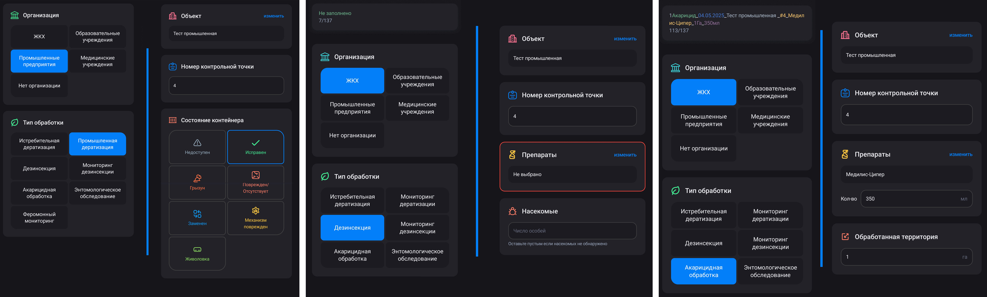This screenshot has height=297, width=987.
Task: Click the yellow flask icon next to Препараты
Action: (512, 155)
